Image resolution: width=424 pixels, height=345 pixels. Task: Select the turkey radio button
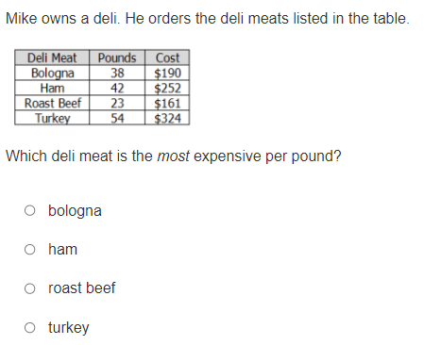point(30,327)
